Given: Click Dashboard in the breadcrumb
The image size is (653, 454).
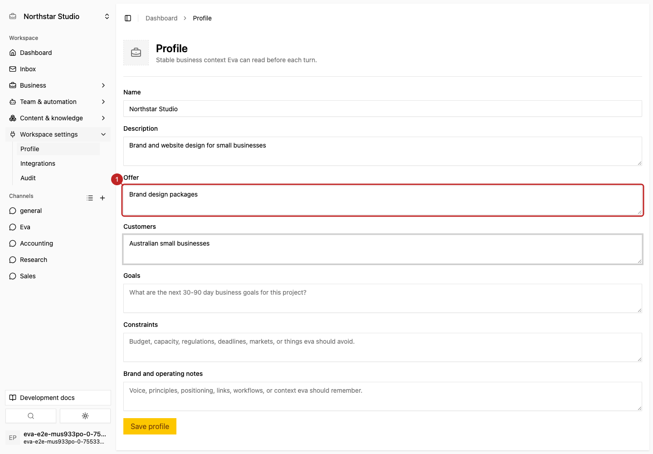Looking at the screenshot, I should (161, 18).
